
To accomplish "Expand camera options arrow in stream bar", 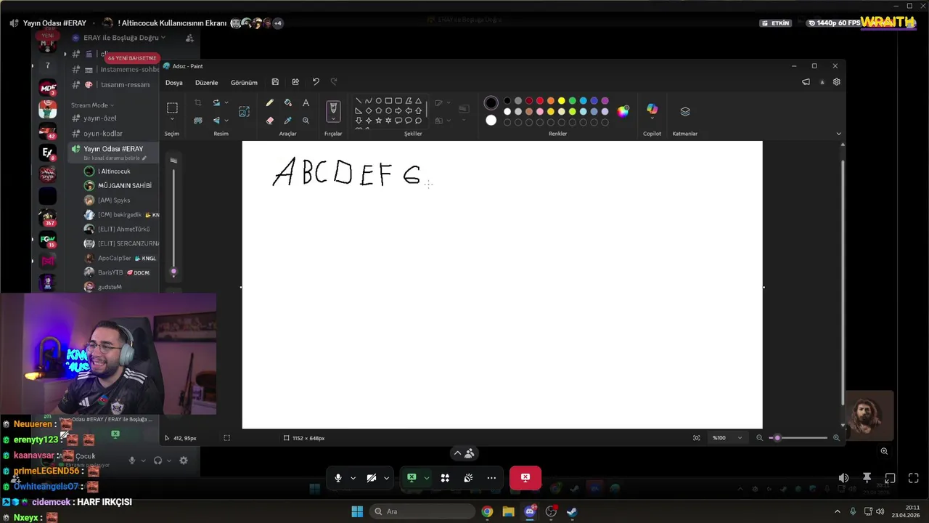I will click(x=386, y=478).
